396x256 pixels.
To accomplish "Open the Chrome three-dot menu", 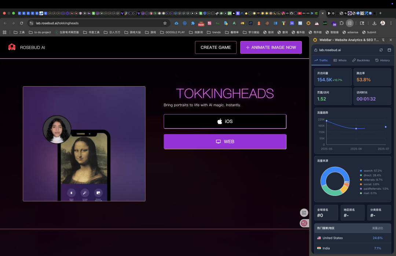I will point(391,23).
